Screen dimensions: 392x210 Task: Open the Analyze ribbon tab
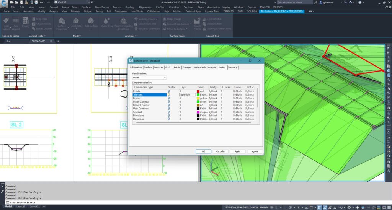point(54,11)
